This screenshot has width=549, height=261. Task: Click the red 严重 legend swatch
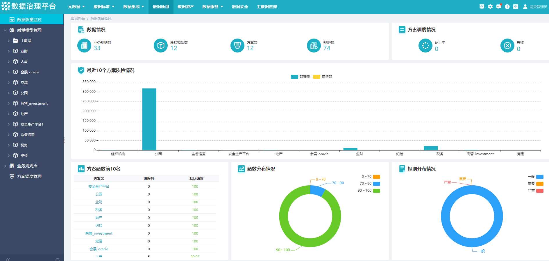click(x=540, y=191)
